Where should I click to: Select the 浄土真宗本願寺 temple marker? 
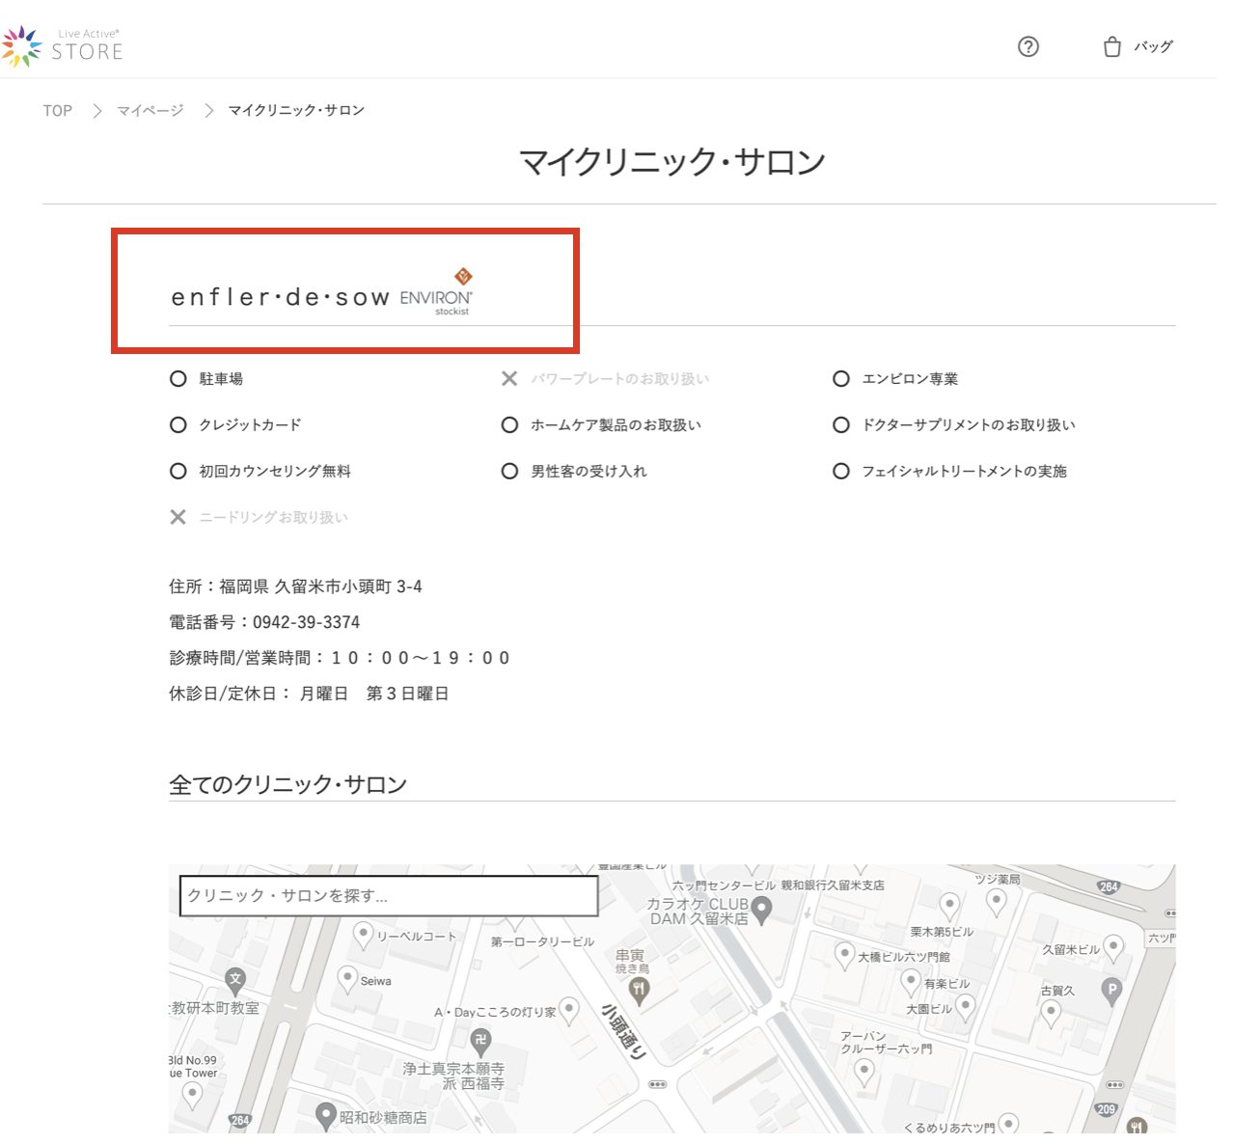pyautogui.click(x=480, y=1040)
